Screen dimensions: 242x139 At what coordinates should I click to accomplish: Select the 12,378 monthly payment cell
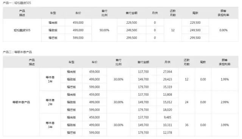pyautogui.click(x=168, y=132)
